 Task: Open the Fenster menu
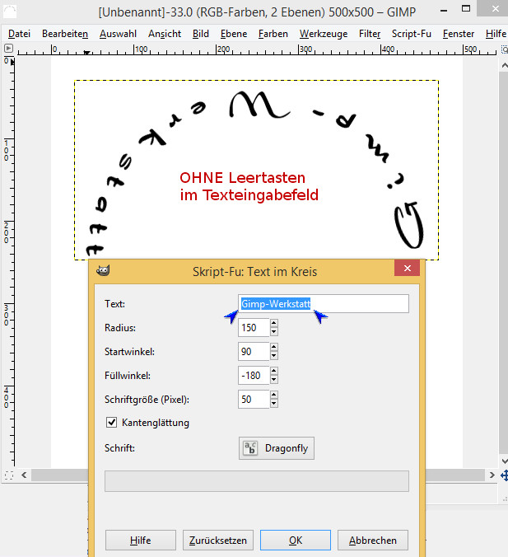click(459, 34)
